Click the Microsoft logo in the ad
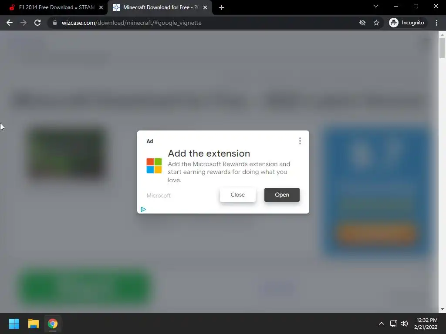 point(154,166)
